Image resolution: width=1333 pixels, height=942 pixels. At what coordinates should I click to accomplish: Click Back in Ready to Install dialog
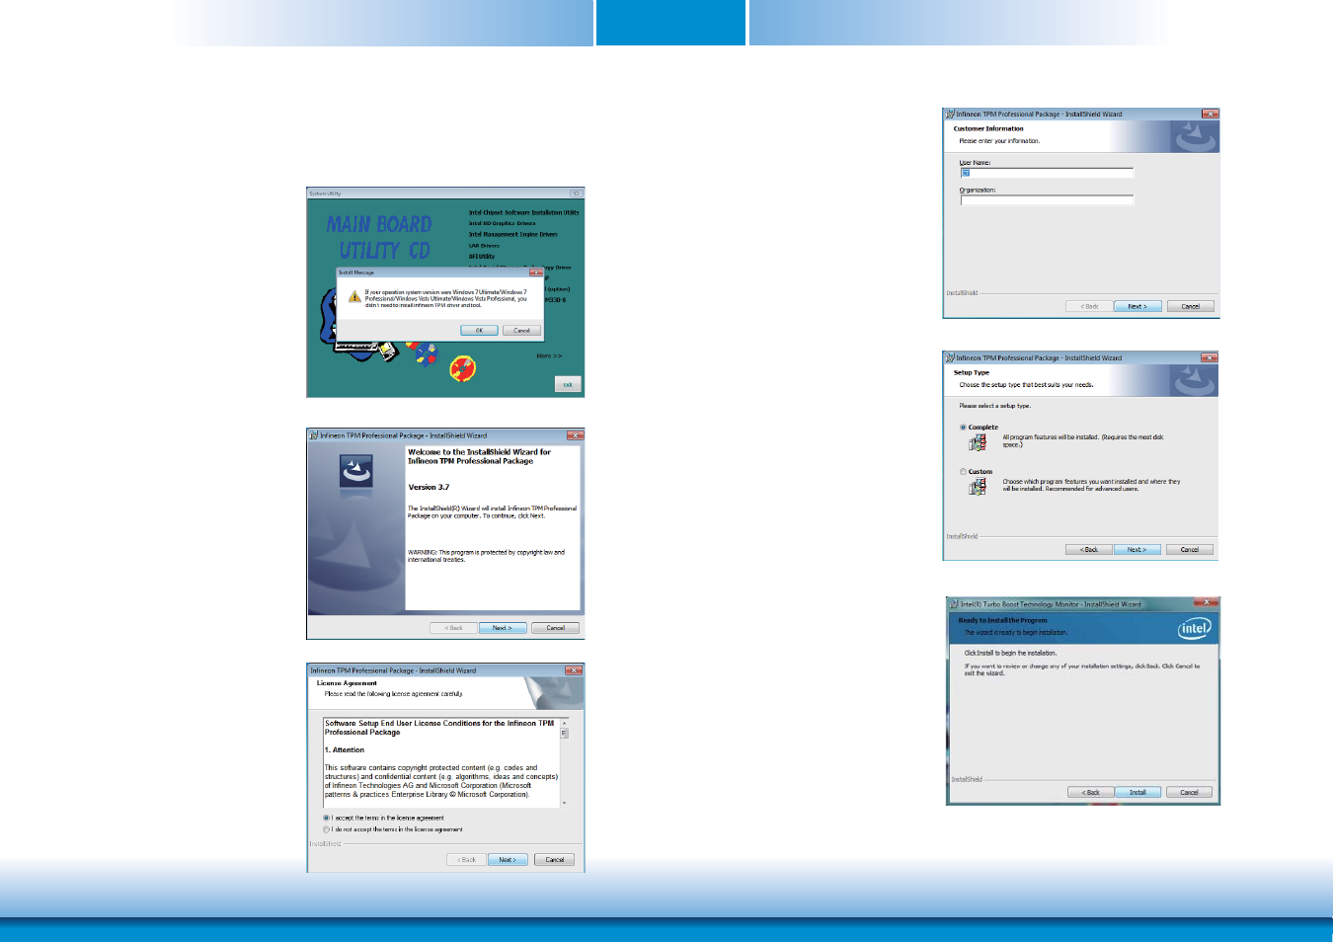tap(1091, 793)
